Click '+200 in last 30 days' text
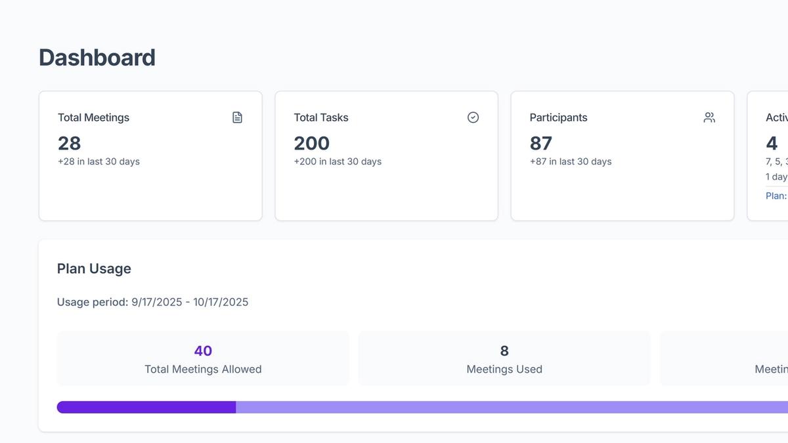This screenshot has height=443, width=788. click(338, 161)
